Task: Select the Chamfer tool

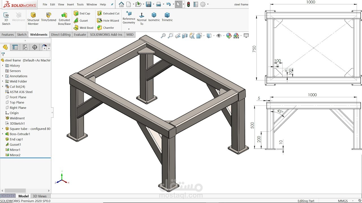Action: coord(107,27)
